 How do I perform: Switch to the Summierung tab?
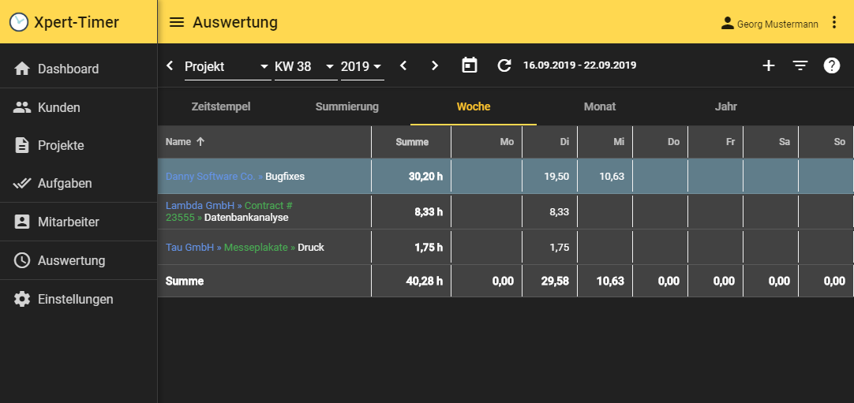(347, 106)
